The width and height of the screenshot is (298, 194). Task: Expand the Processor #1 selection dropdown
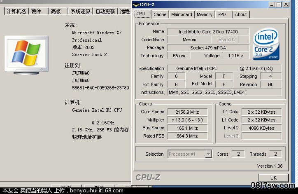209,154
